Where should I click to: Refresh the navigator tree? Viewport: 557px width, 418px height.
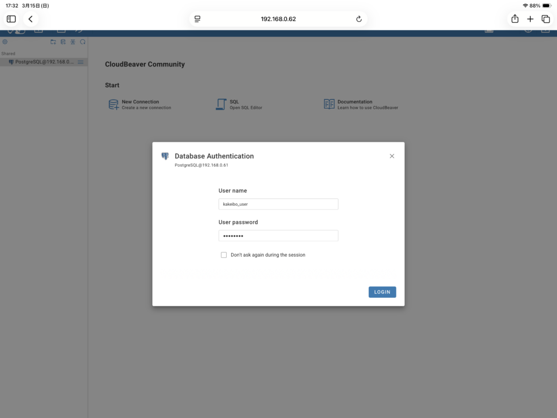click(x=83, y=42)
